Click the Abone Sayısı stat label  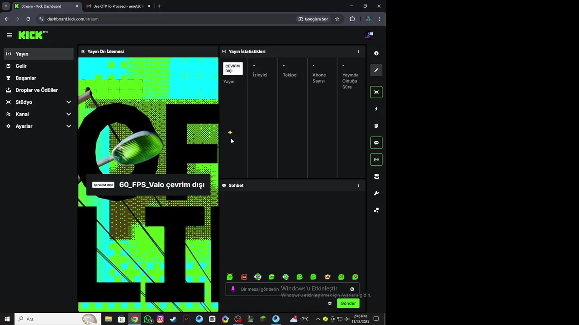pyautogui.click(x=319, y=78)
